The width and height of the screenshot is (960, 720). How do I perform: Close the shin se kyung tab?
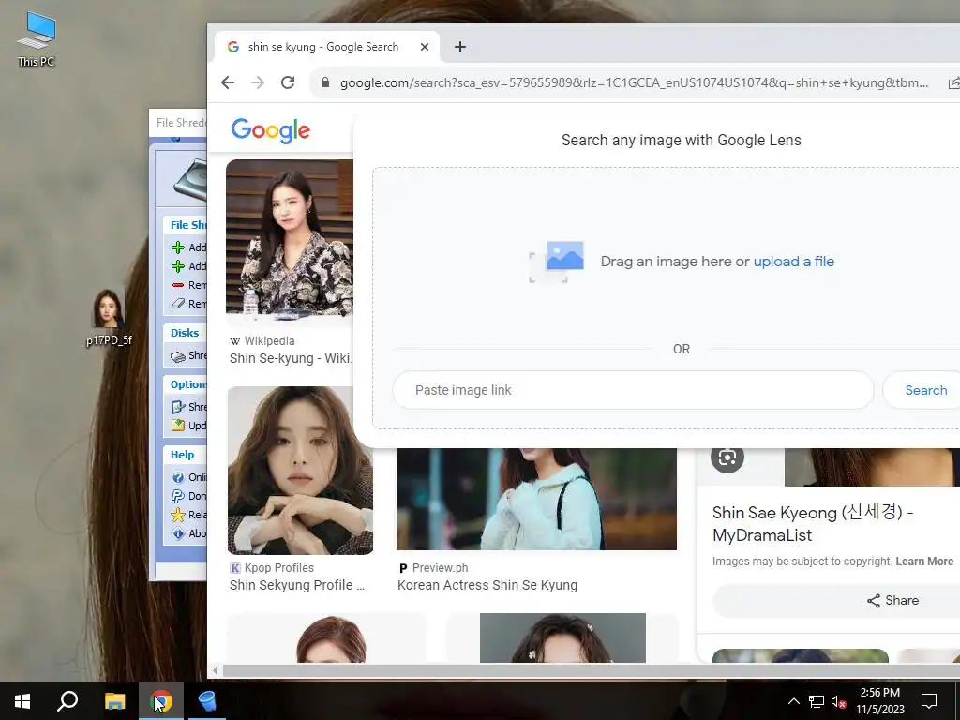click(x=425, y=47)
